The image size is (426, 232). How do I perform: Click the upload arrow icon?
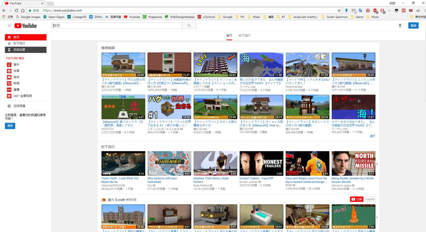[x=400, y=26]
